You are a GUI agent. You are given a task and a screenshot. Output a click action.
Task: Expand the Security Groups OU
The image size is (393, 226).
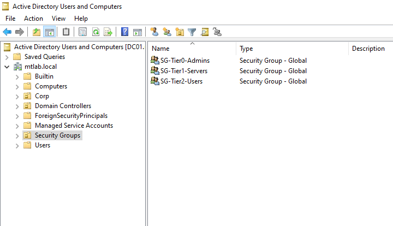[17, 136]
